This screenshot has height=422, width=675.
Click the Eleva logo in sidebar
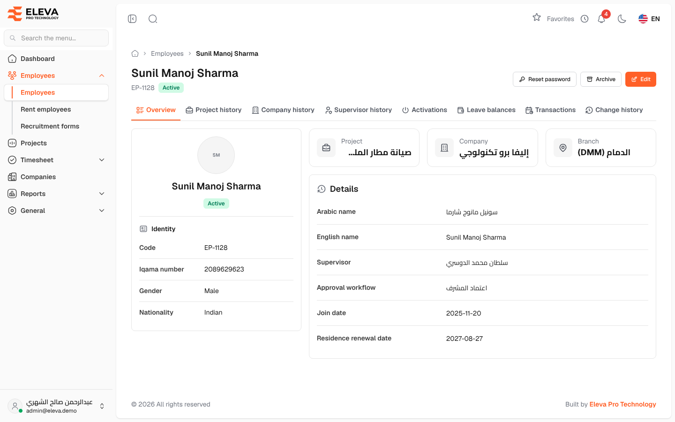click(33, 14)
